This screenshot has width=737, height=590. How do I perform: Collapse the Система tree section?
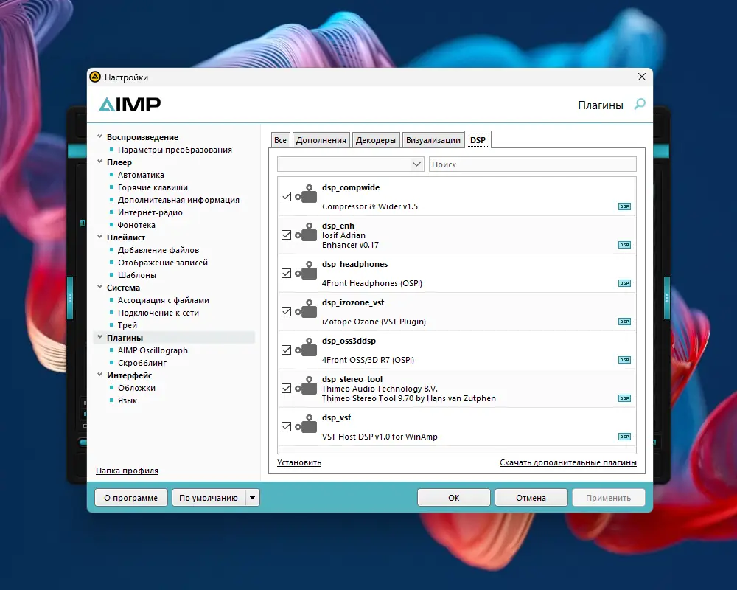(x=99, y=287)
